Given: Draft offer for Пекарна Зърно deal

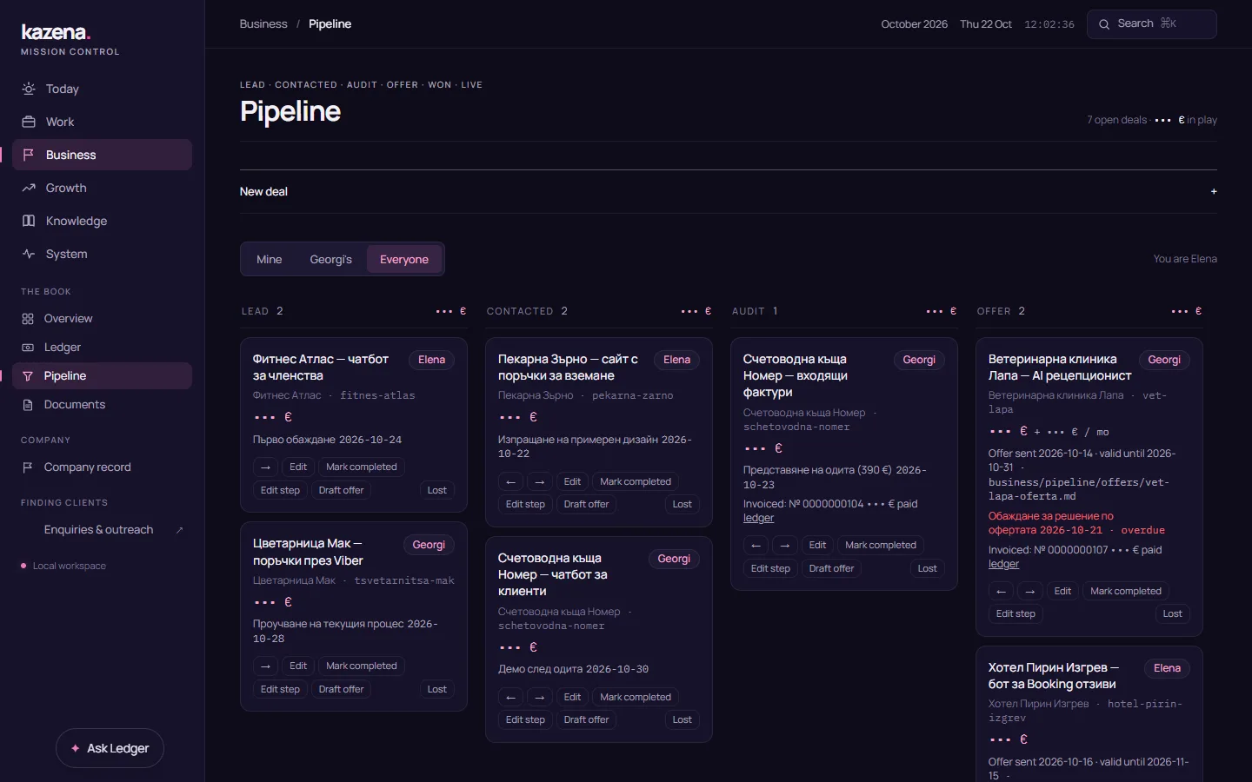Looking at the screenshot, I should tap(586, 505).
